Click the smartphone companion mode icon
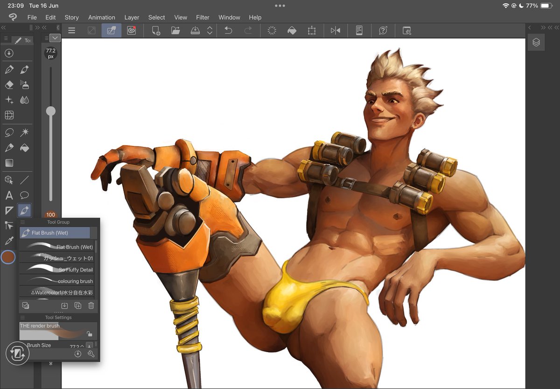The height and width of the screenshot is (389, 560). point(359,31)
